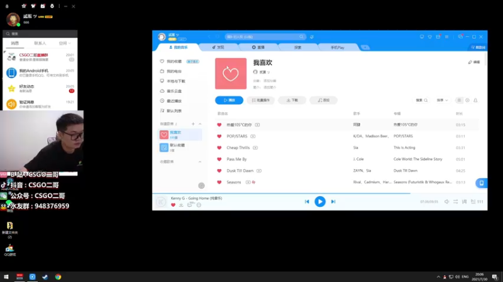This screenshot has width=503, height=282.
Task: Switch to the 我的音乐 tab
Action: [179, 48]
